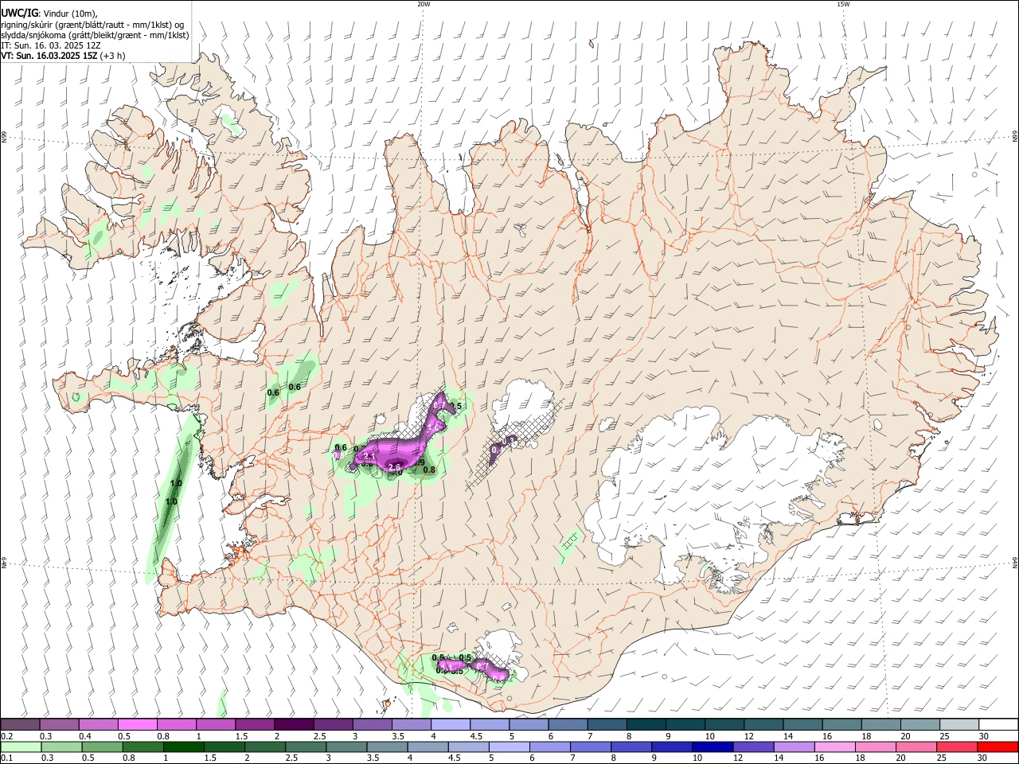Viewport: 1019px width, 764px height.
Task: Click the 20W longitude label
Action: coord(424,4)
